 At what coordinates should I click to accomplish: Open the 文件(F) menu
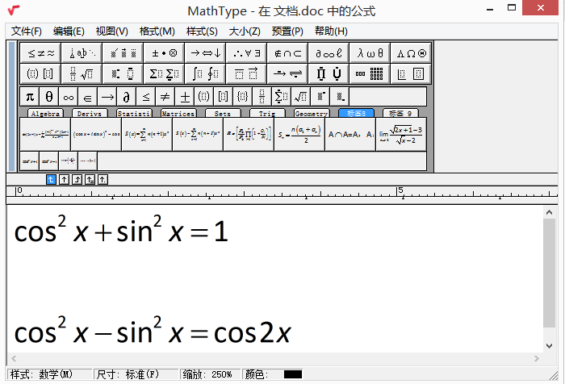coord(27,31)
